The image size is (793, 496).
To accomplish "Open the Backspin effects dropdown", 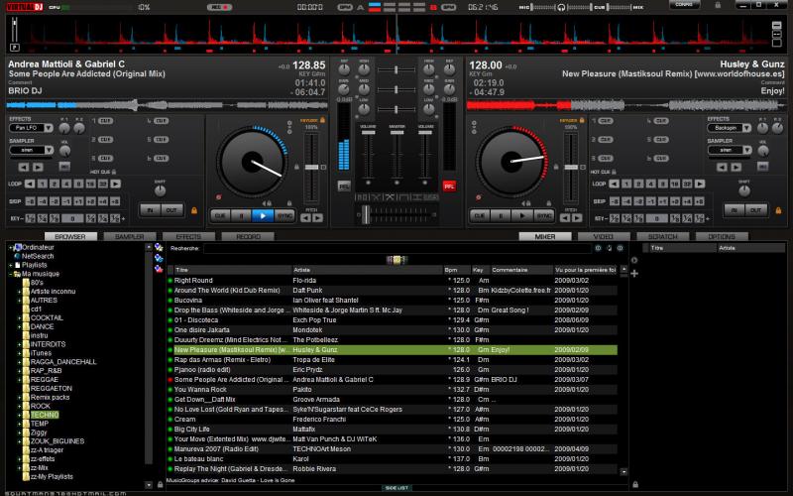I will pos(729,128).
